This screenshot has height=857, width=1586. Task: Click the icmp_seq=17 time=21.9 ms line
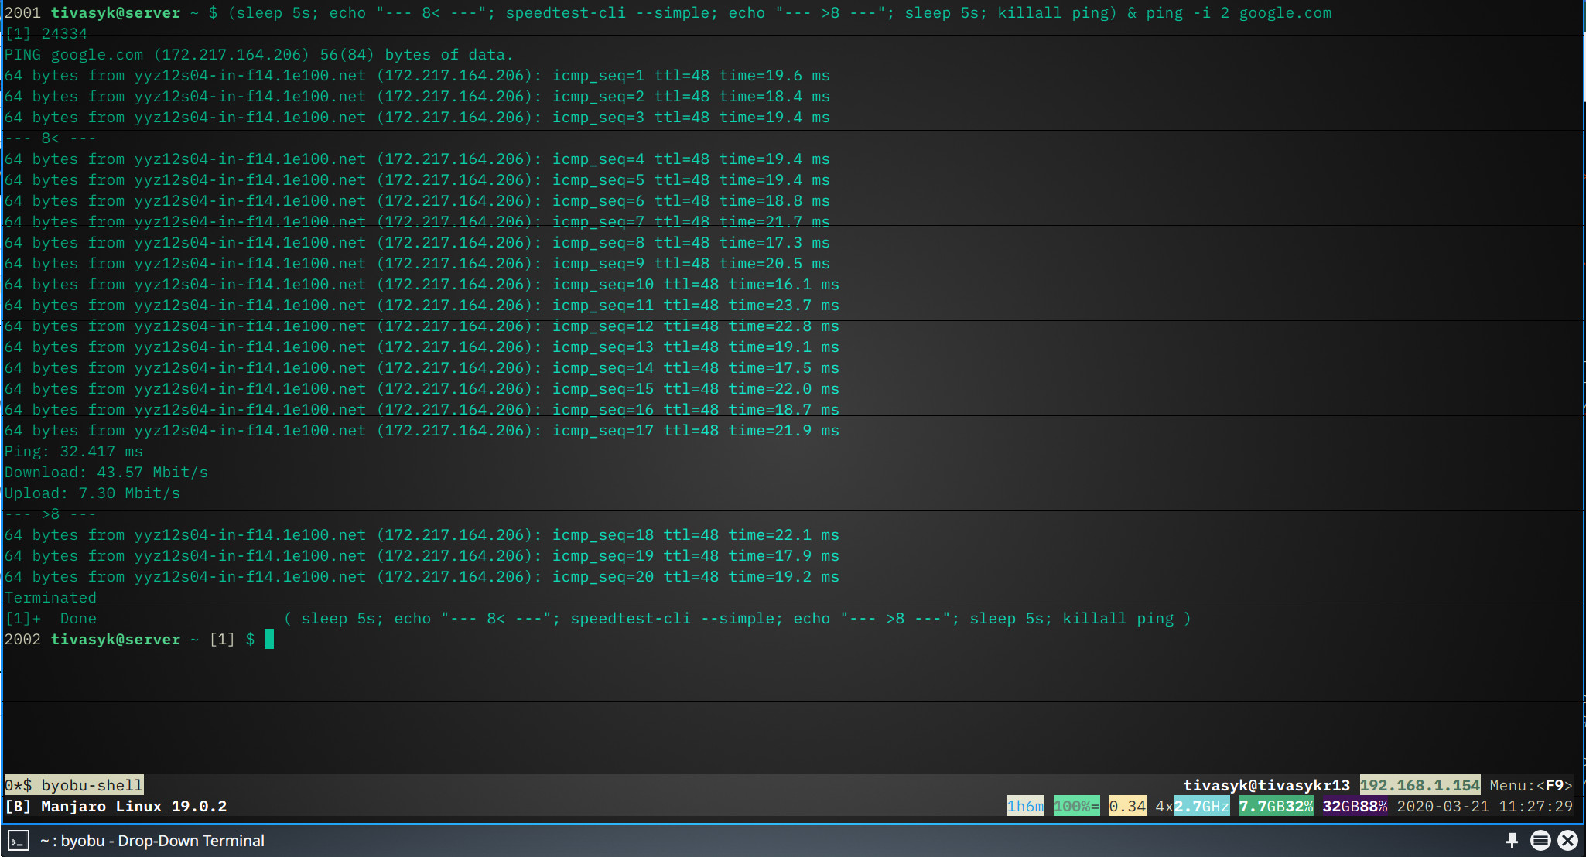pyautogui.click(x=422, y=430)
